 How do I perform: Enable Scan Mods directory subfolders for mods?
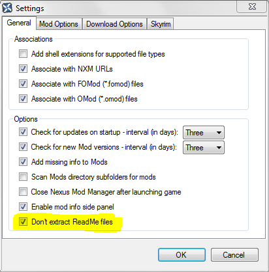[23, 177]
